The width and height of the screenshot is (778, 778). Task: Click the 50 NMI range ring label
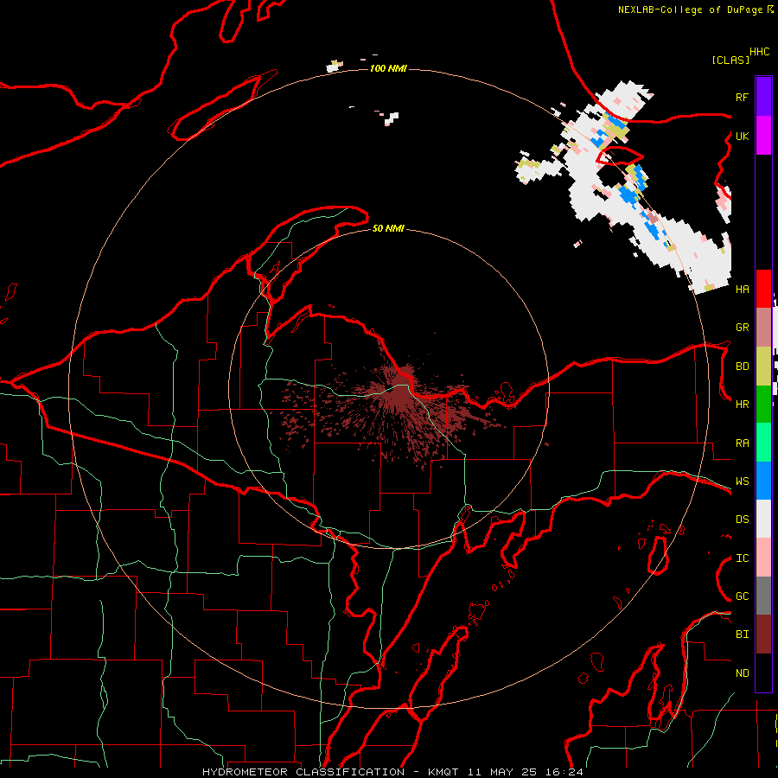pyautogui.click(x=388, y=228)
